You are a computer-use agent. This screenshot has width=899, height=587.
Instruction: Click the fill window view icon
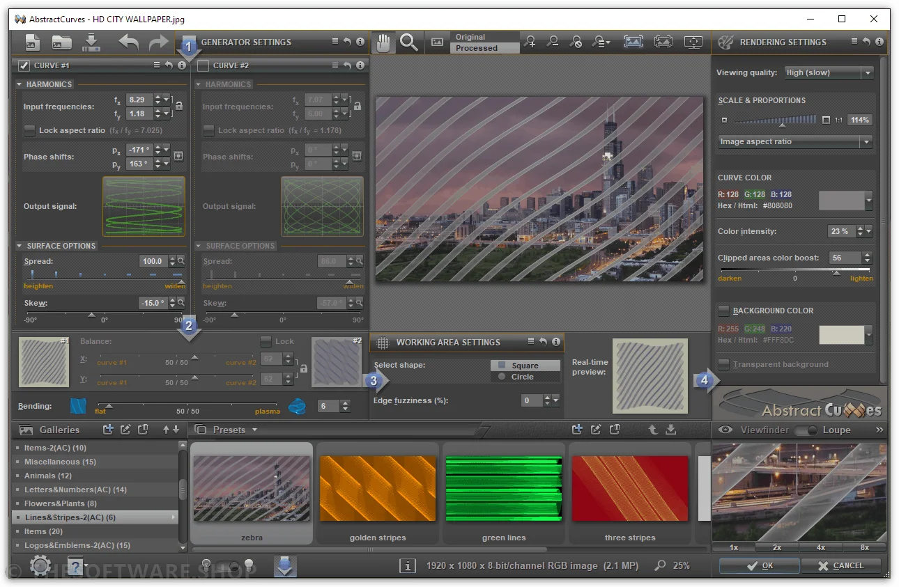[x=663, y=42]
